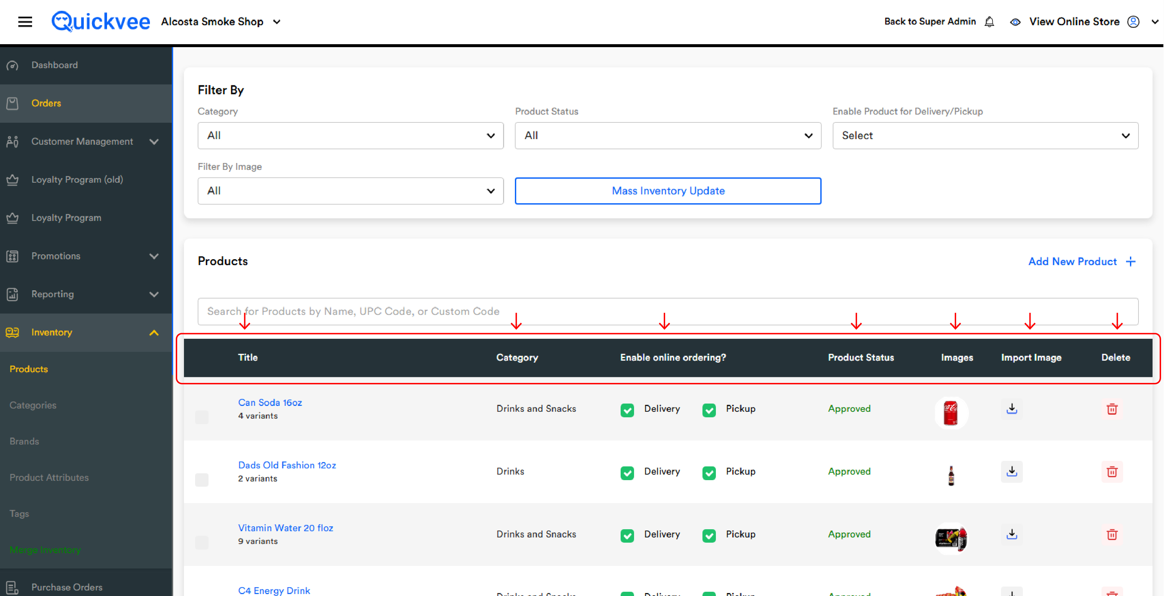Viewport: 1164px width, 596px height.
Task: Open the Category filter dropdown
Action: point(351,135)
